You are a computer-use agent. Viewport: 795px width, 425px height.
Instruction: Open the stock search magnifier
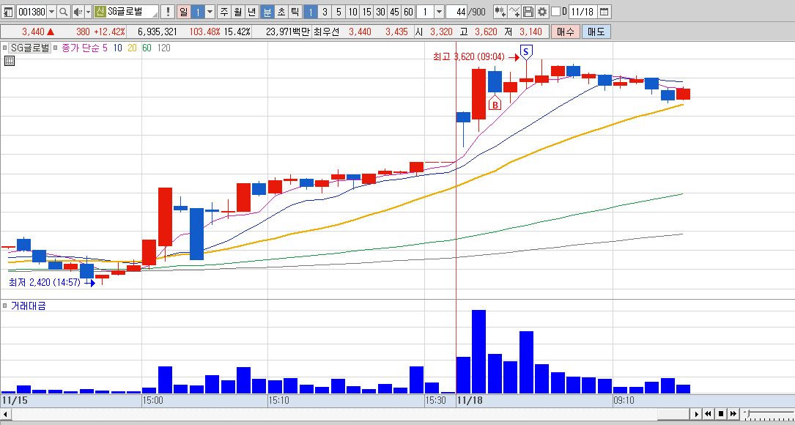tap(63, 12)
